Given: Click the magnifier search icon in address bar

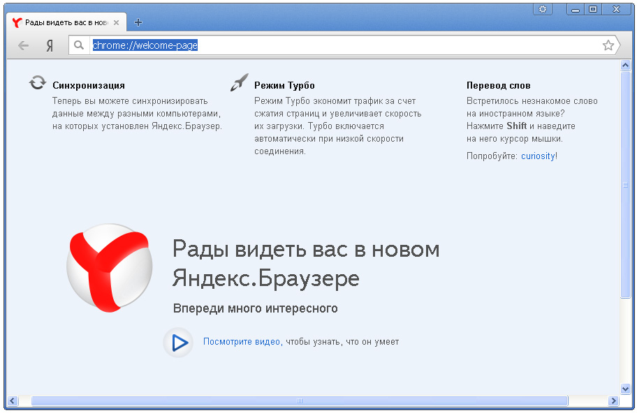Looking at the screenshot, I should pos(79,45).
